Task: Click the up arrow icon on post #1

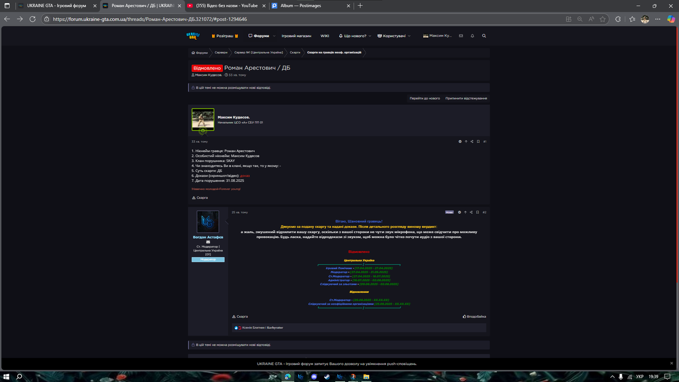Action: [466, 142]
